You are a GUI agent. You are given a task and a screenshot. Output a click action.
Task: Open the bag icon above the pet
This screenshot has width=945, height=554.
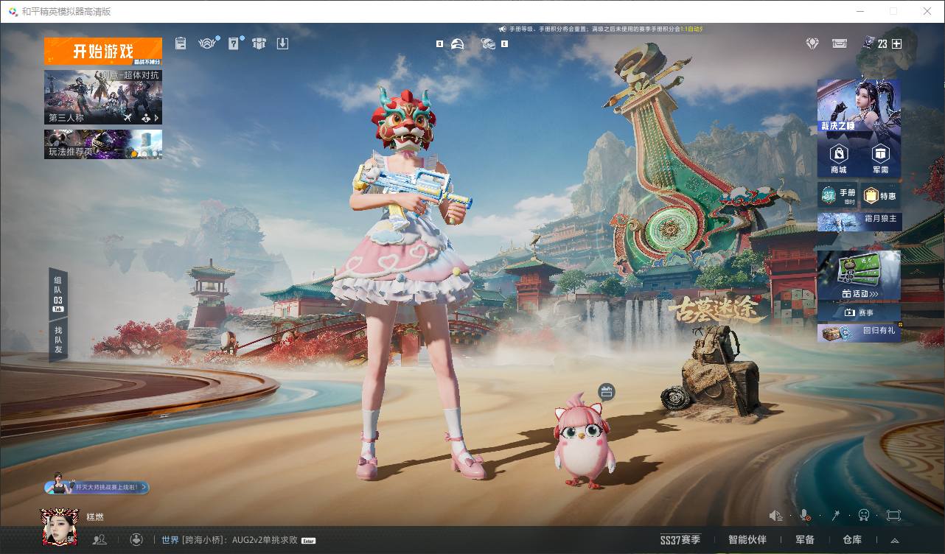coord(606,392)
